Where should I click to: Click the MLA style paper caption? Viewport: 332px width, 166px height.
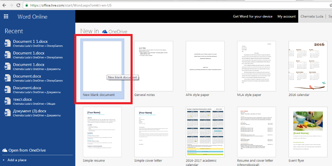click(x=249, y=95)
